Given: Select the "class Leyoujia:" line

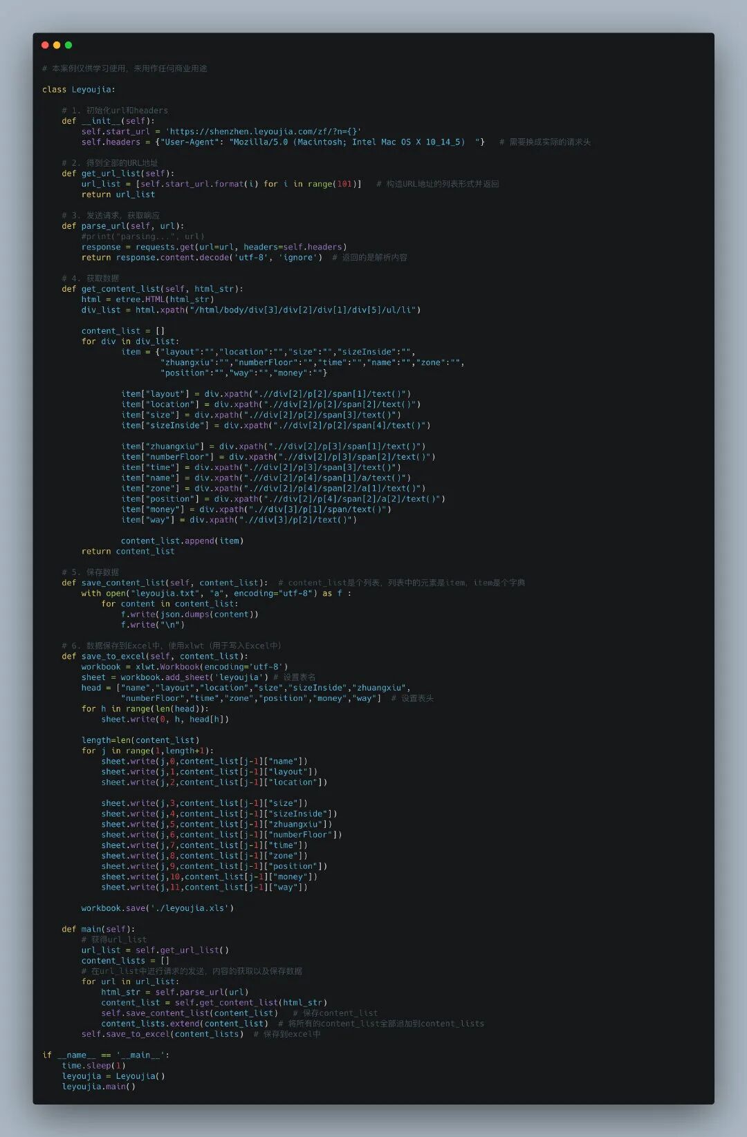Looking at the screenshot, I should click(x=79, y=89).
